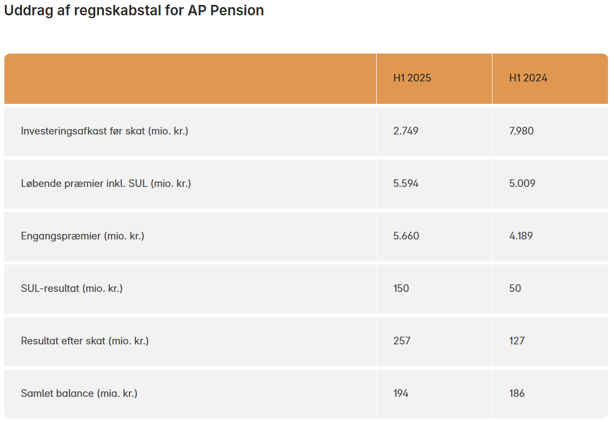Select the H1 2024 column header
The height and width of the screenshot is (422, 614).
[528, 78]
